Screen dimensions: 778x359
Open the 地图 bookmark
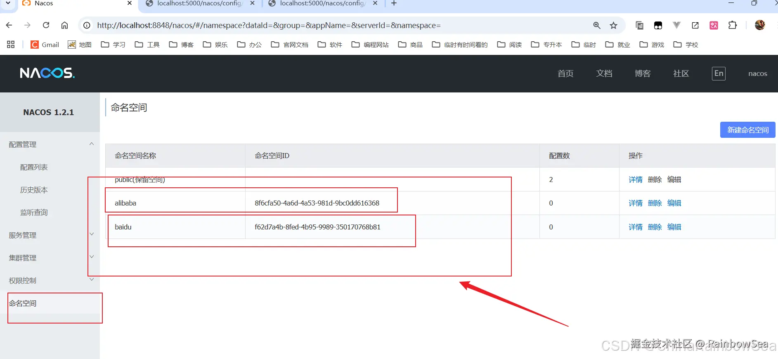click(x=80, y=45)
